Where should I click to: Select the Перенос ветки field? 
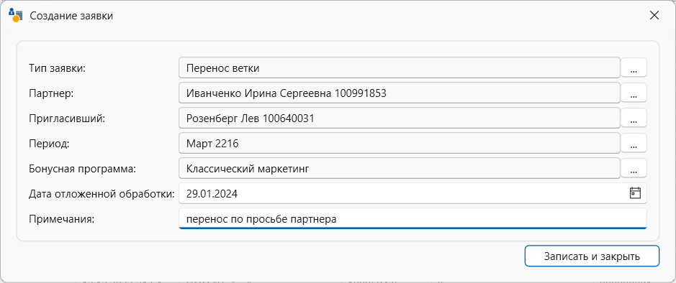[x=400, y=68]
